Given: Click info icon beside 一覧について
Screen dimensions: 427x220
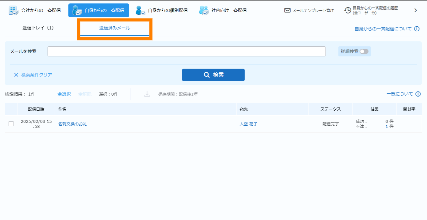Looking at the screenshot, I should [x=418, y=94].
